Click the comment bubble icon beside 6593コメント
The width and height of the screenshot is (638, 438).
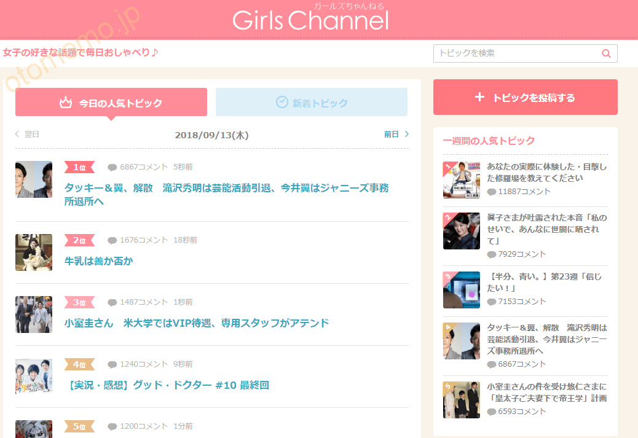click(492, 412)
